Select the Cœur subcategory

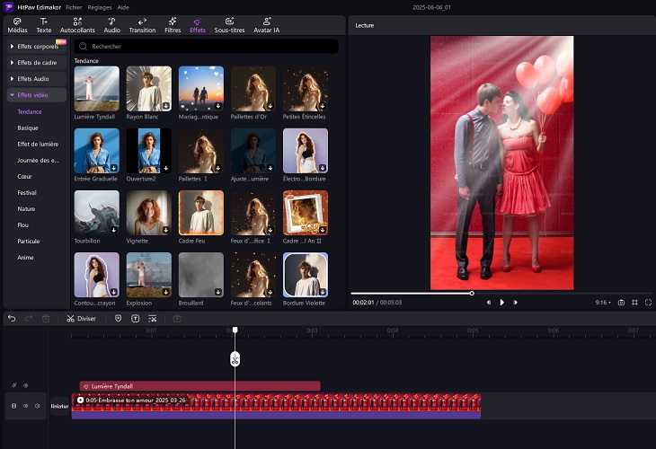click(x=24, y=176)
